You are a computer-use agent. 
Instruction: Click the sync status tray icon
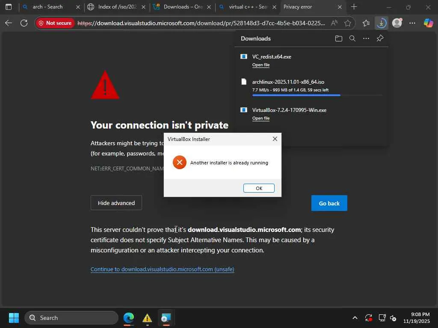[x=368, y=318]
